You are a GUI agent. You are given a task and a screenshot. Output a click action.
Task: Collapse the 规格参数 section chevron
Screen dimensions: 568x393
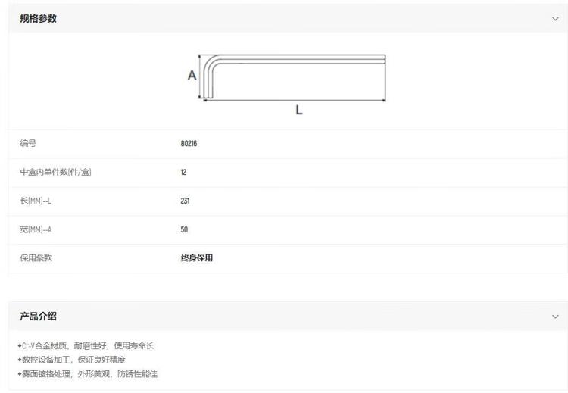click(555, 19)
